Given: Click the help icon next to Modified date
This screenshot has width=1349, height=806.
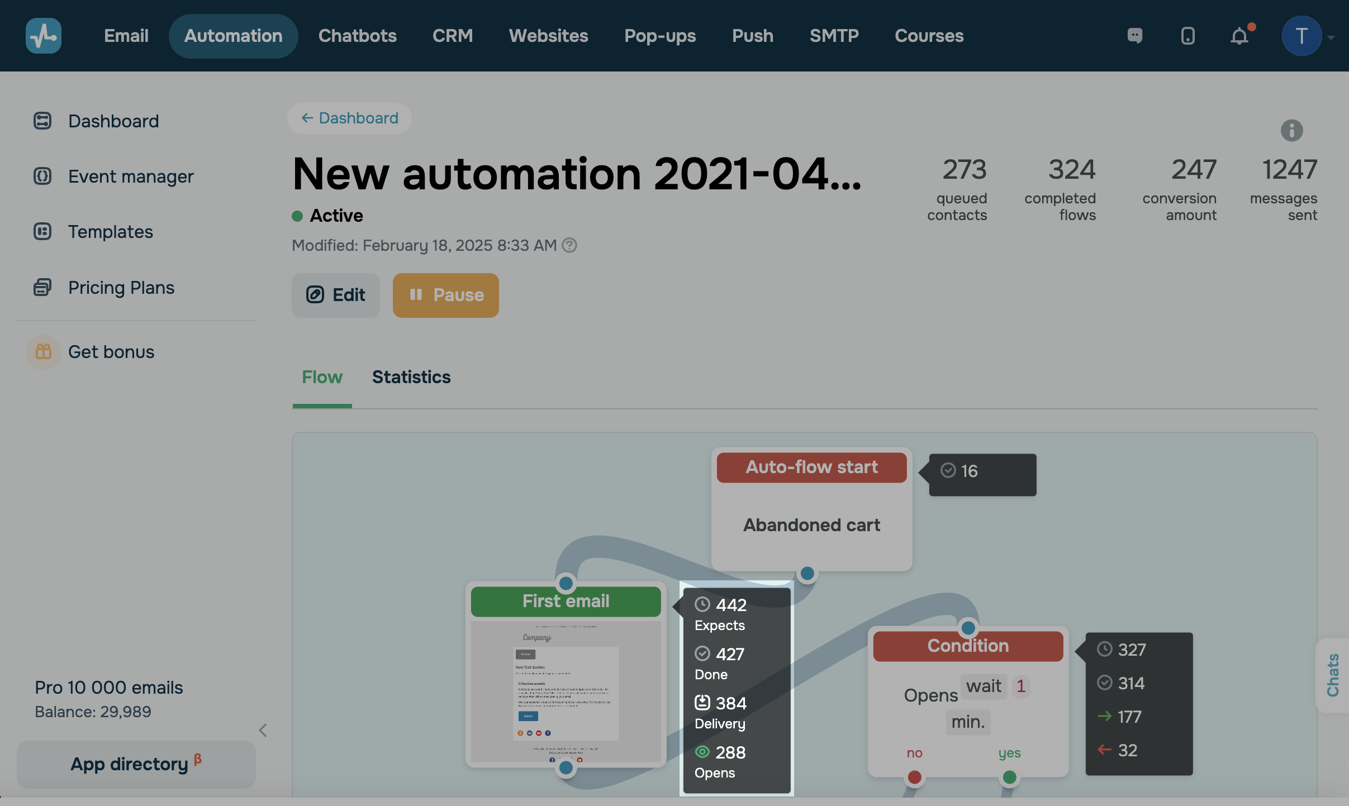Looking at the screenshot, I should tap(569, 245).
